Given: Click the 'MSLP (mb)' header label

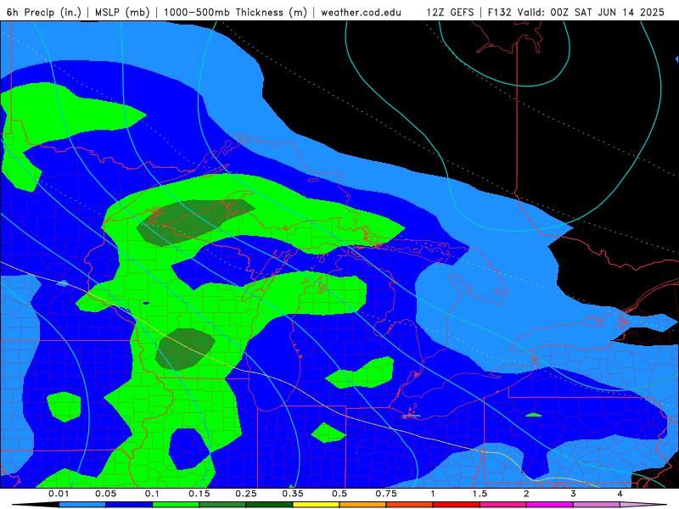Looking at the screenshot, I should coord(122,12).
